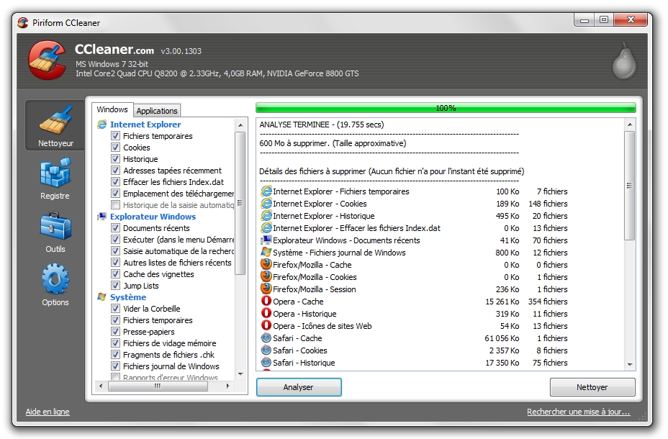Maximize the Piriform CCleaner window
The height and width of the screenshot is (439, 668).
tap(604, 20)
